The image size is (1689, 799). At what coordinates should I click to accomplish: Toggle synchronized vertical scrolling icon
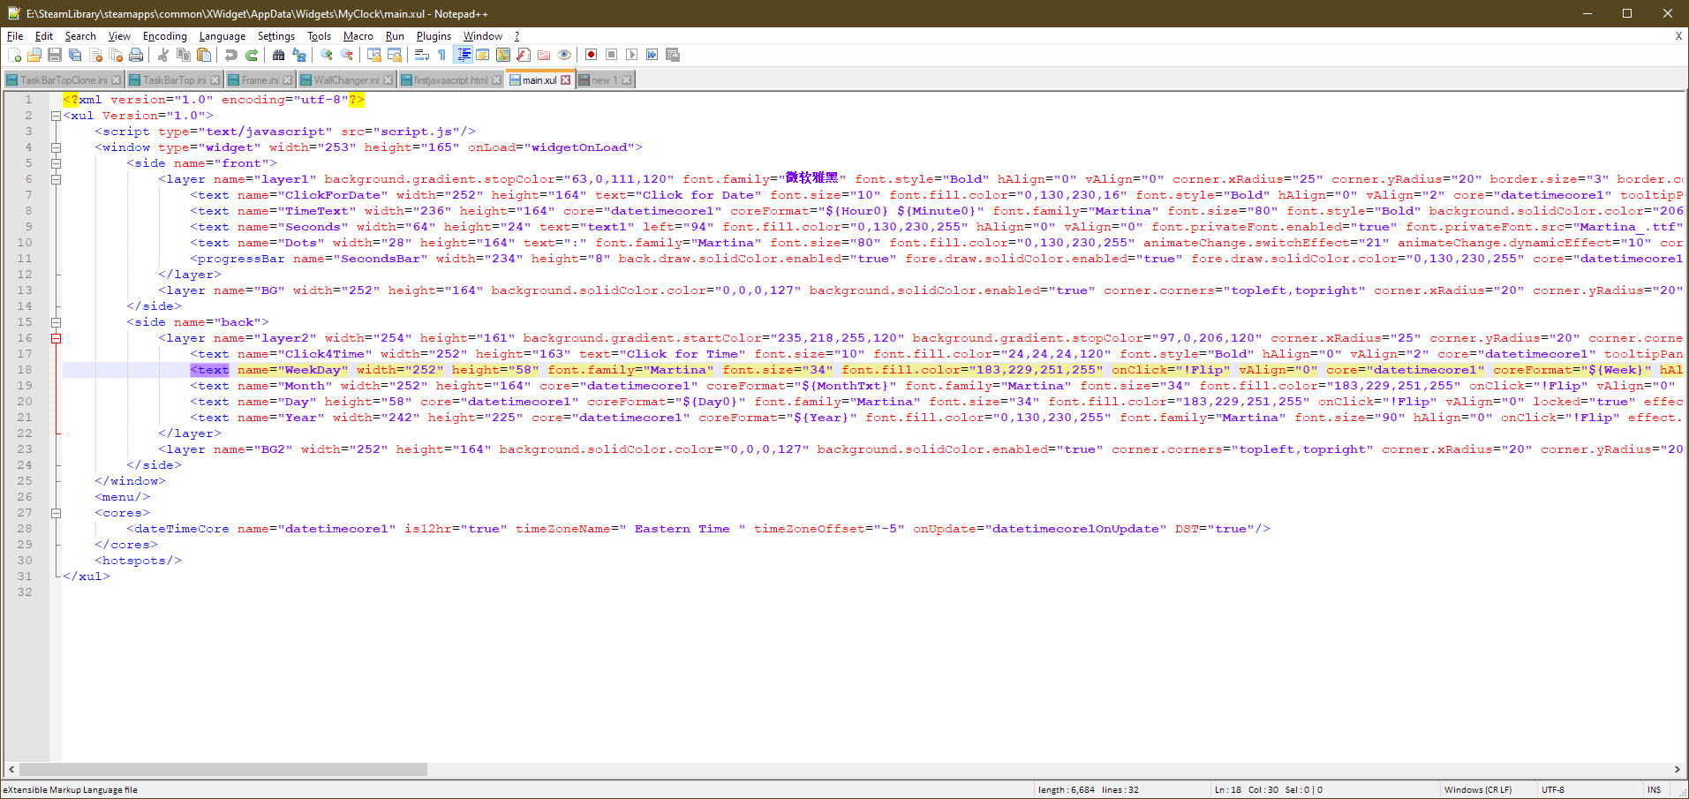pyautogui.click(x=374, y=55)
